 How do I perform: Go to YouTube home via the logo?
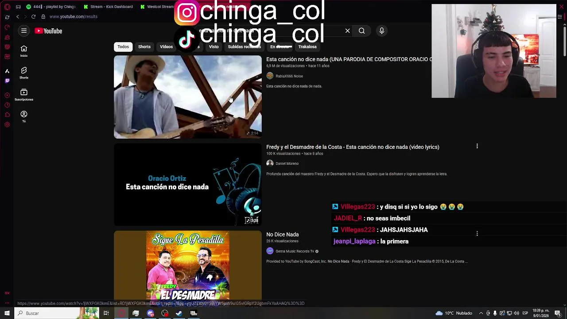pyautogui.click(x=48, y=31)
